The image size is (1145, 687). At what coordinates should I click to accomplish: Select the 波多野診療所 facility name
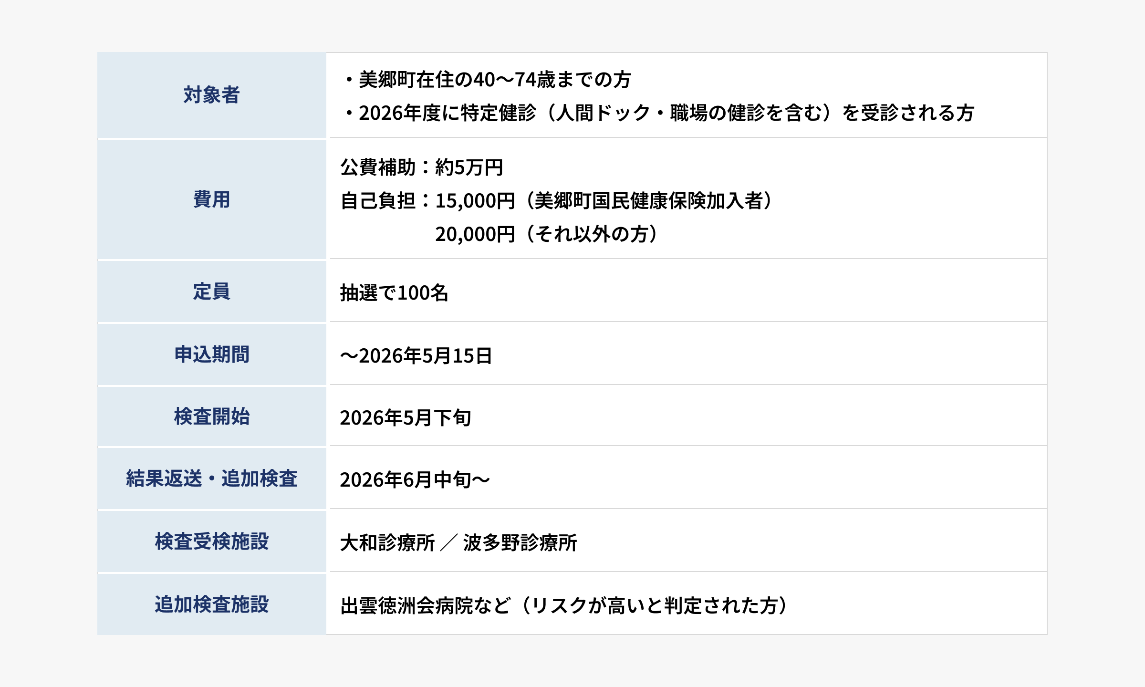click(520, 543)
